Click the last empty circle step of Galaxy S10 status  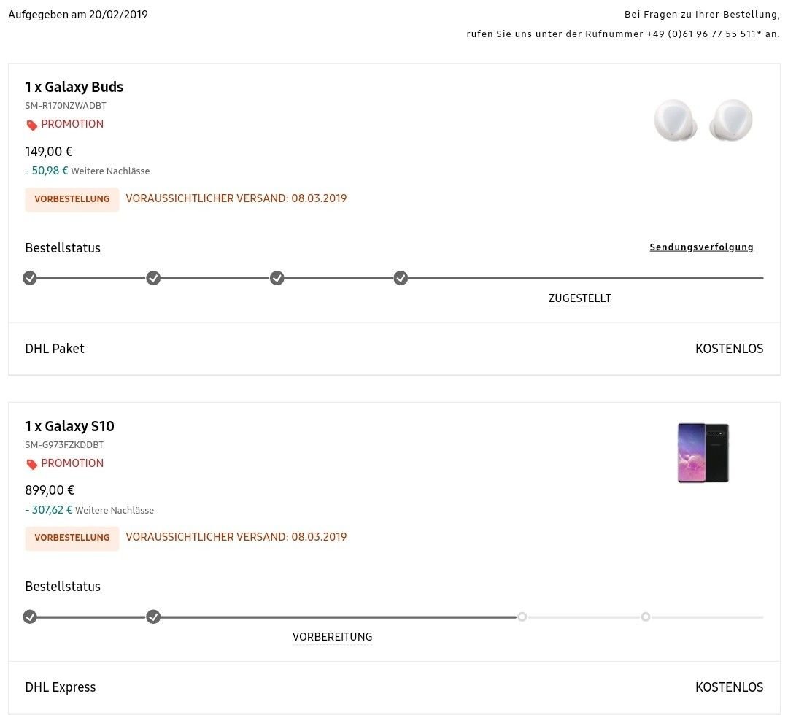click(x=646, y=617)
